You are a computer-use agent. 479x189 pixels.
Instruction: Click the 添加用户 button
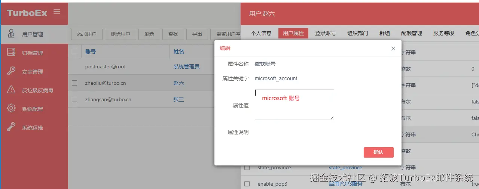[x=87, y=34]
